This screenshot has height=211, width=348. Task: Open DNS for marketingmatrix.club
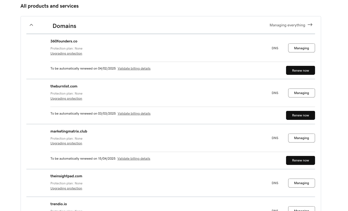point(275,138)
